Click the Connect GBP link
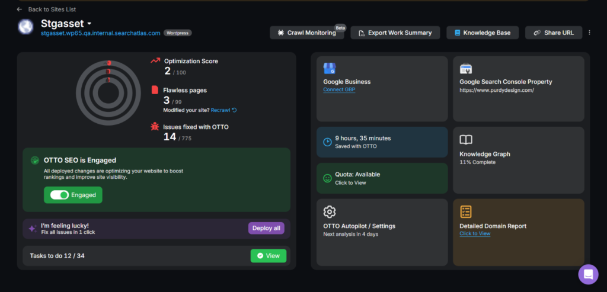607x292 pixels. (339, 89)
